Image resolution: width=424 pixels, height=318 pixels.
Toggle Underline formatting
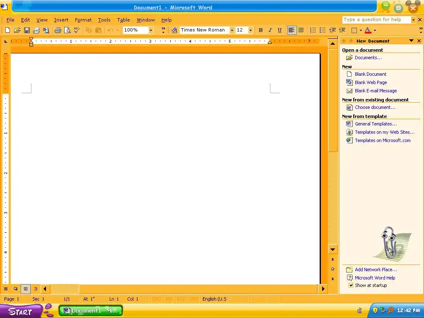(279, 30)
